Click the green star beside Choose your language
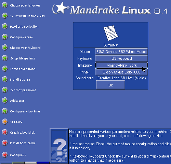Image resolution: width=171 pixels, height=164 pixels. (x=5, y=5)
